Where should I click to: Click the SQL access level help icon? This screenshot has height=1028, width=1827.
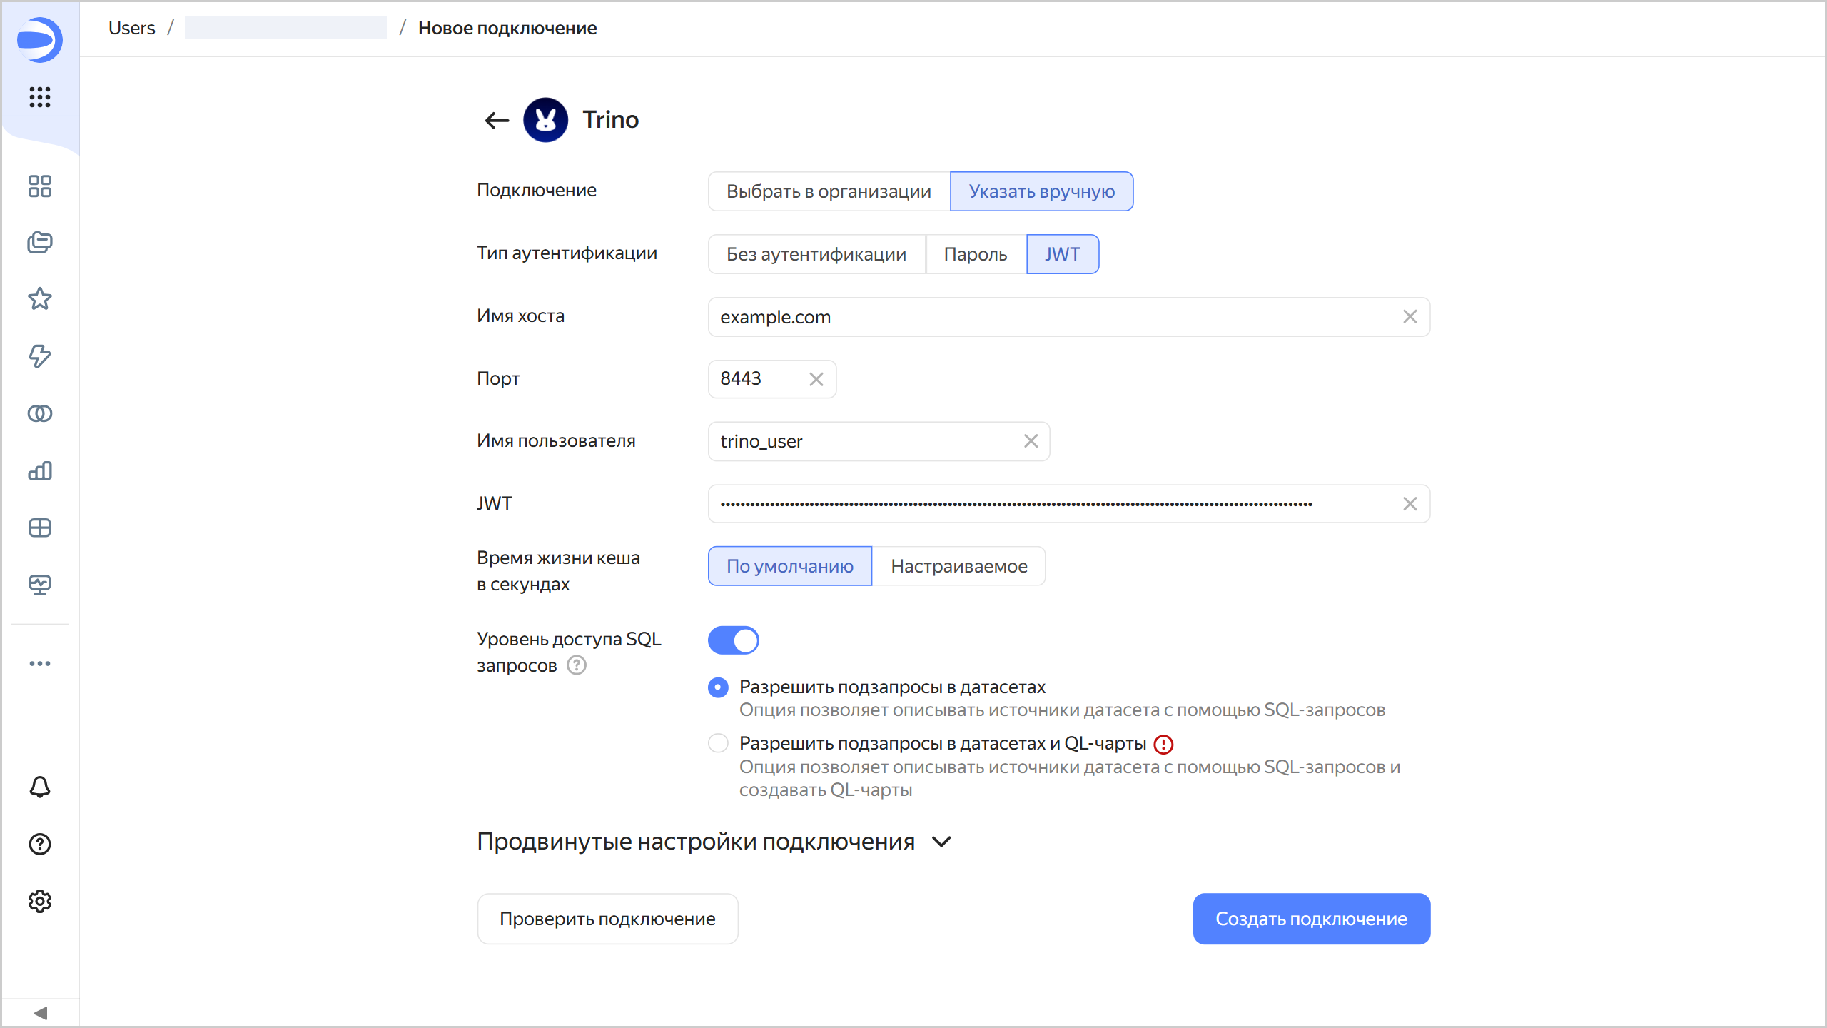[577, 665]
